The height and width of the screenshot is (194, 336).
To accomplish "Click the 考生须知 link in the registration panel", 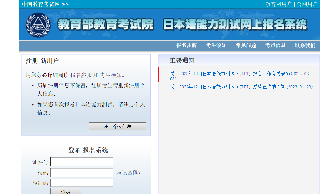I will (111, 75).
